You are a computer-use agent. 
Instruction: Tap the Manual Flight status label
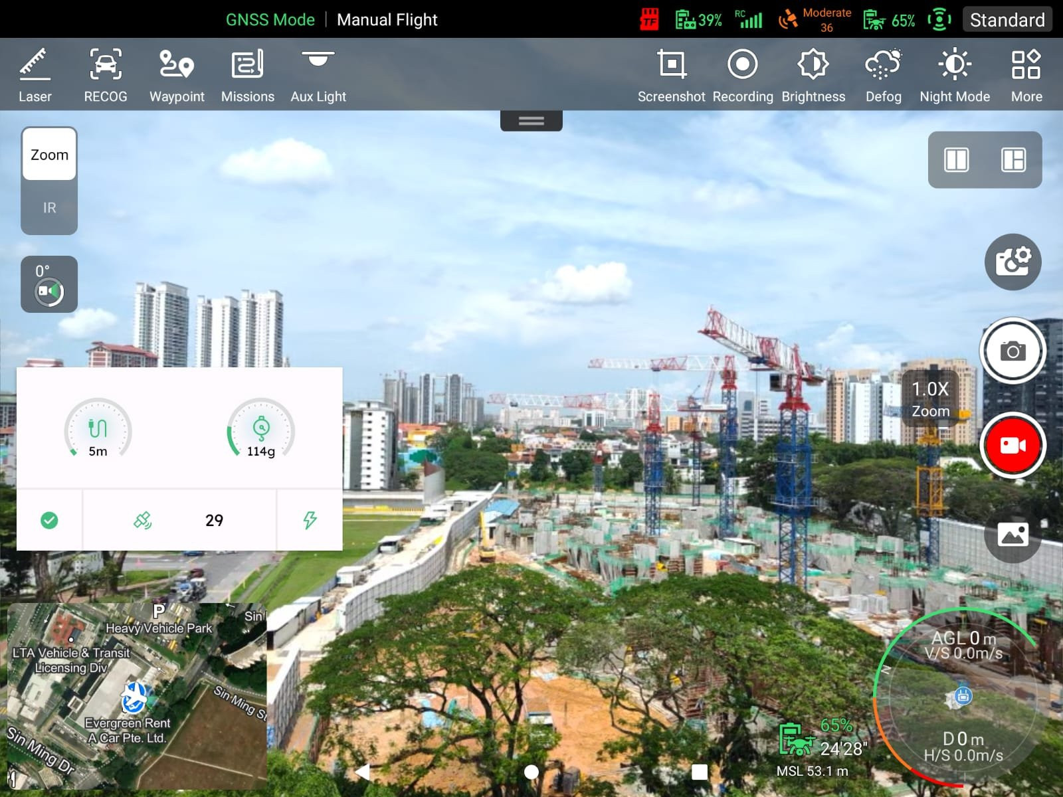(387, 20)
